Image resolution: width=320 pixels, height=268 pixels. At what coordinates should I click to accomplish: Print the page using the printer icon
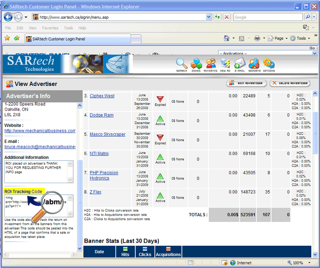pyautogui.click(x=257, y=38)
